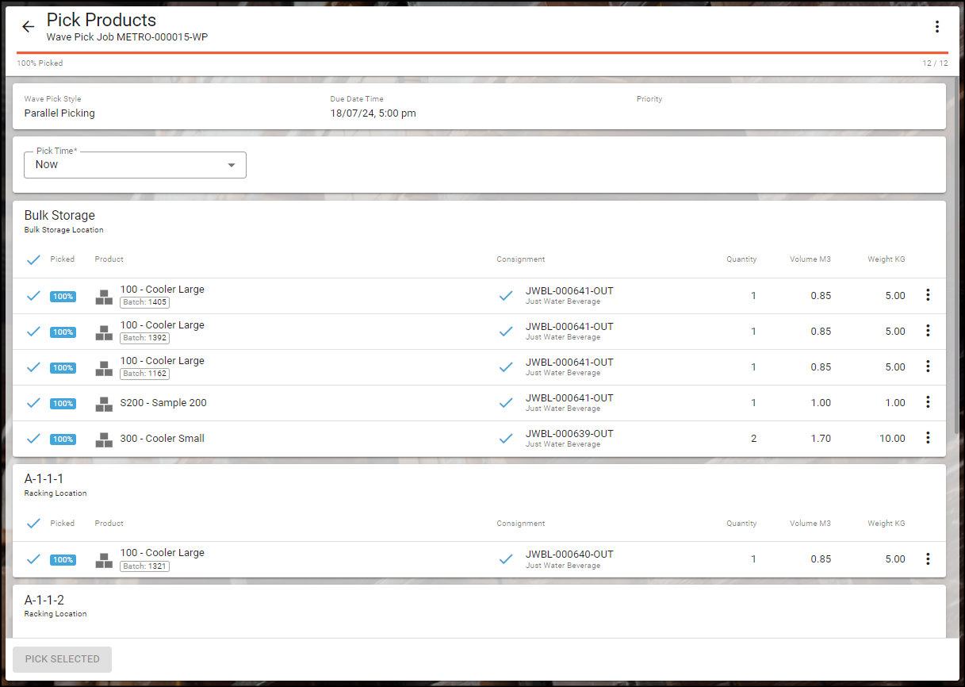Image resolution: width=965 pixels, height=687 pixels.
Task: Click the A-1-1-2 section title
Action: coord(44,601)
